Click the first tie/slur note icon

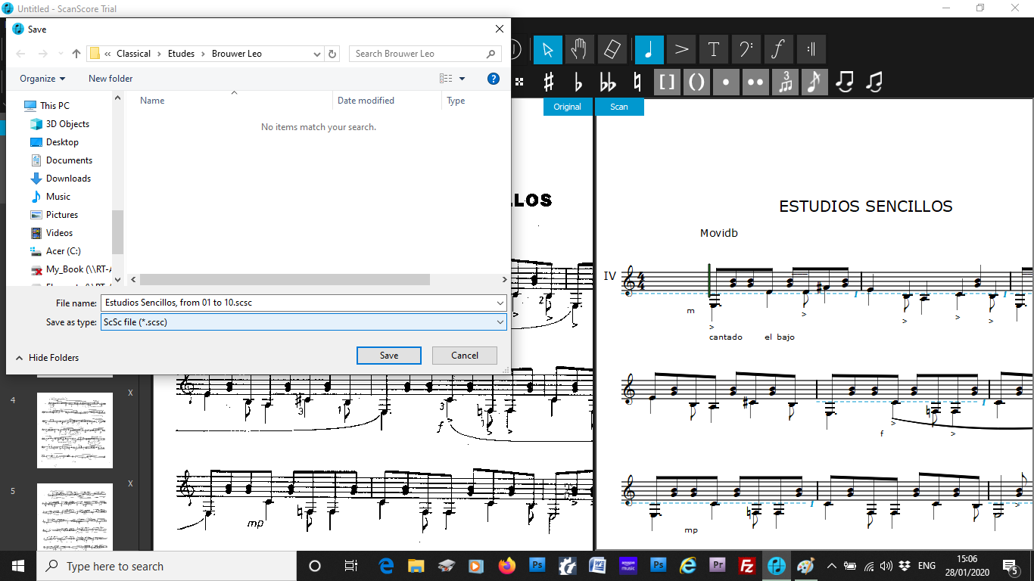845,82
